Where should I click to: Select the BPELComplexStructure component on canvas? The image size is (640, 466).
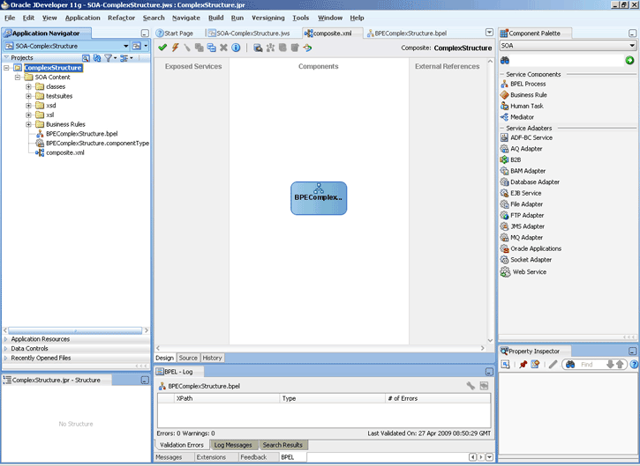[x=319, y=197]
